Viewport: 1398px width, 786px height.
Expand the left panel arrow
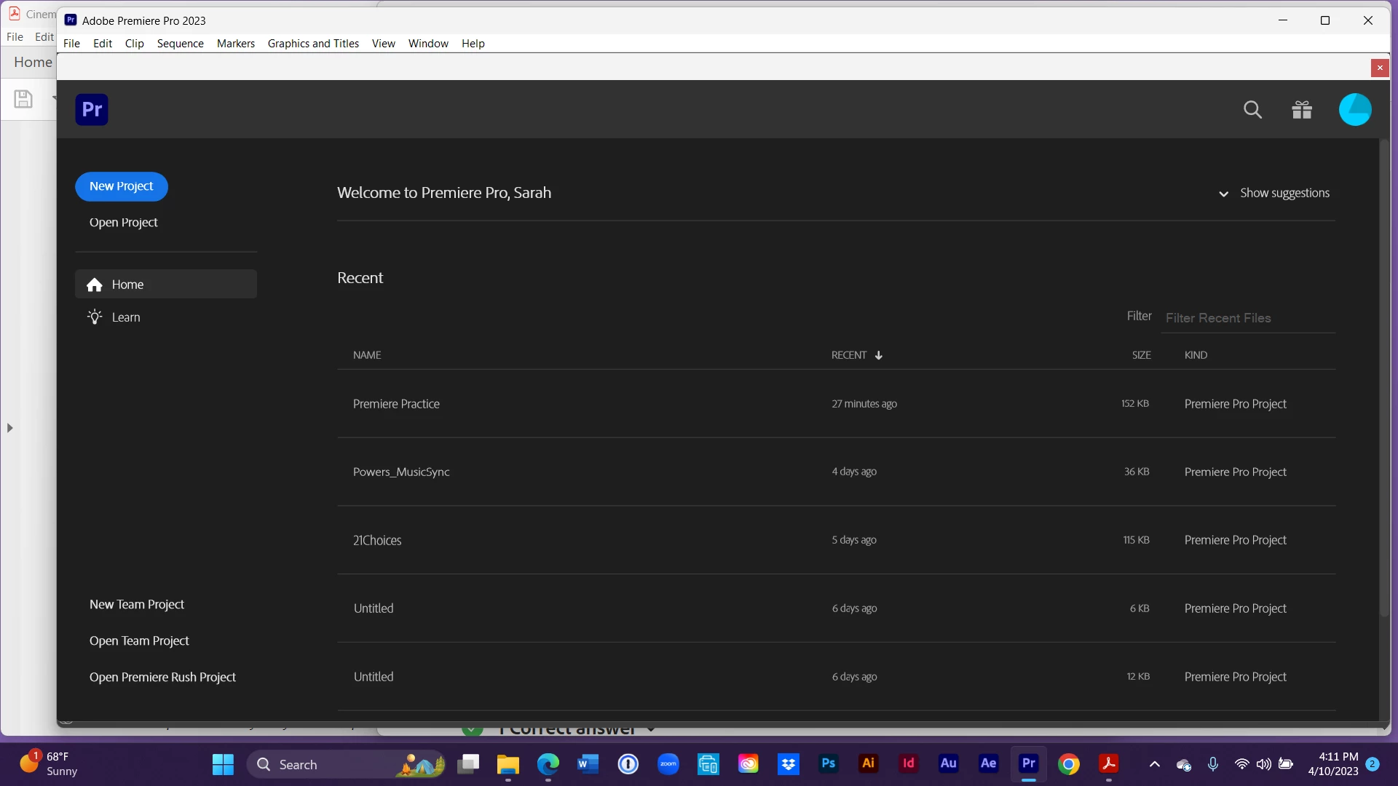[x=9, y=428]
